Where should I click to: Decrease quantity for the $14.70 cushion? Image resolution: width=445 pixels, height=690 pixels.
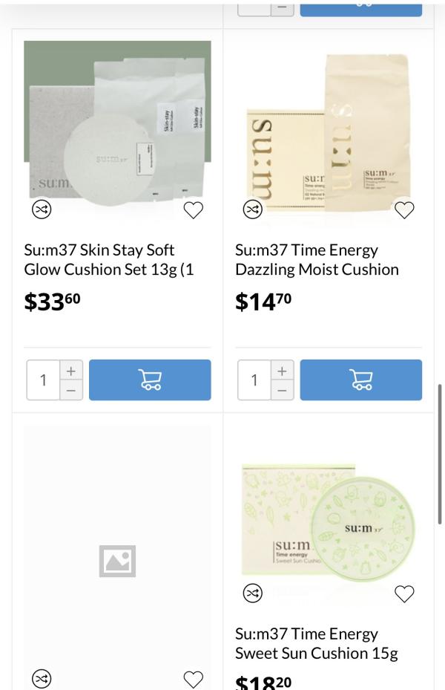[282, 390]
